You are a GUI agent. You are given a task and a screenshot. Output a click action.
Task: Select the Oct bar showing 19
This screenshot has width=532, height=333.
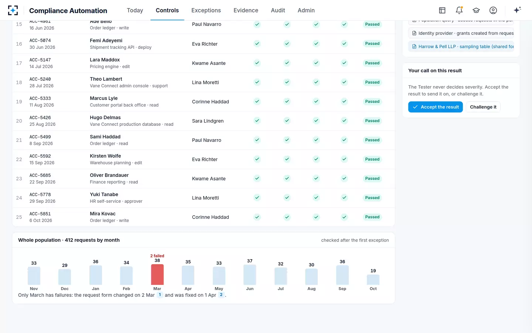pyautogui.click(x=373, y=280)
